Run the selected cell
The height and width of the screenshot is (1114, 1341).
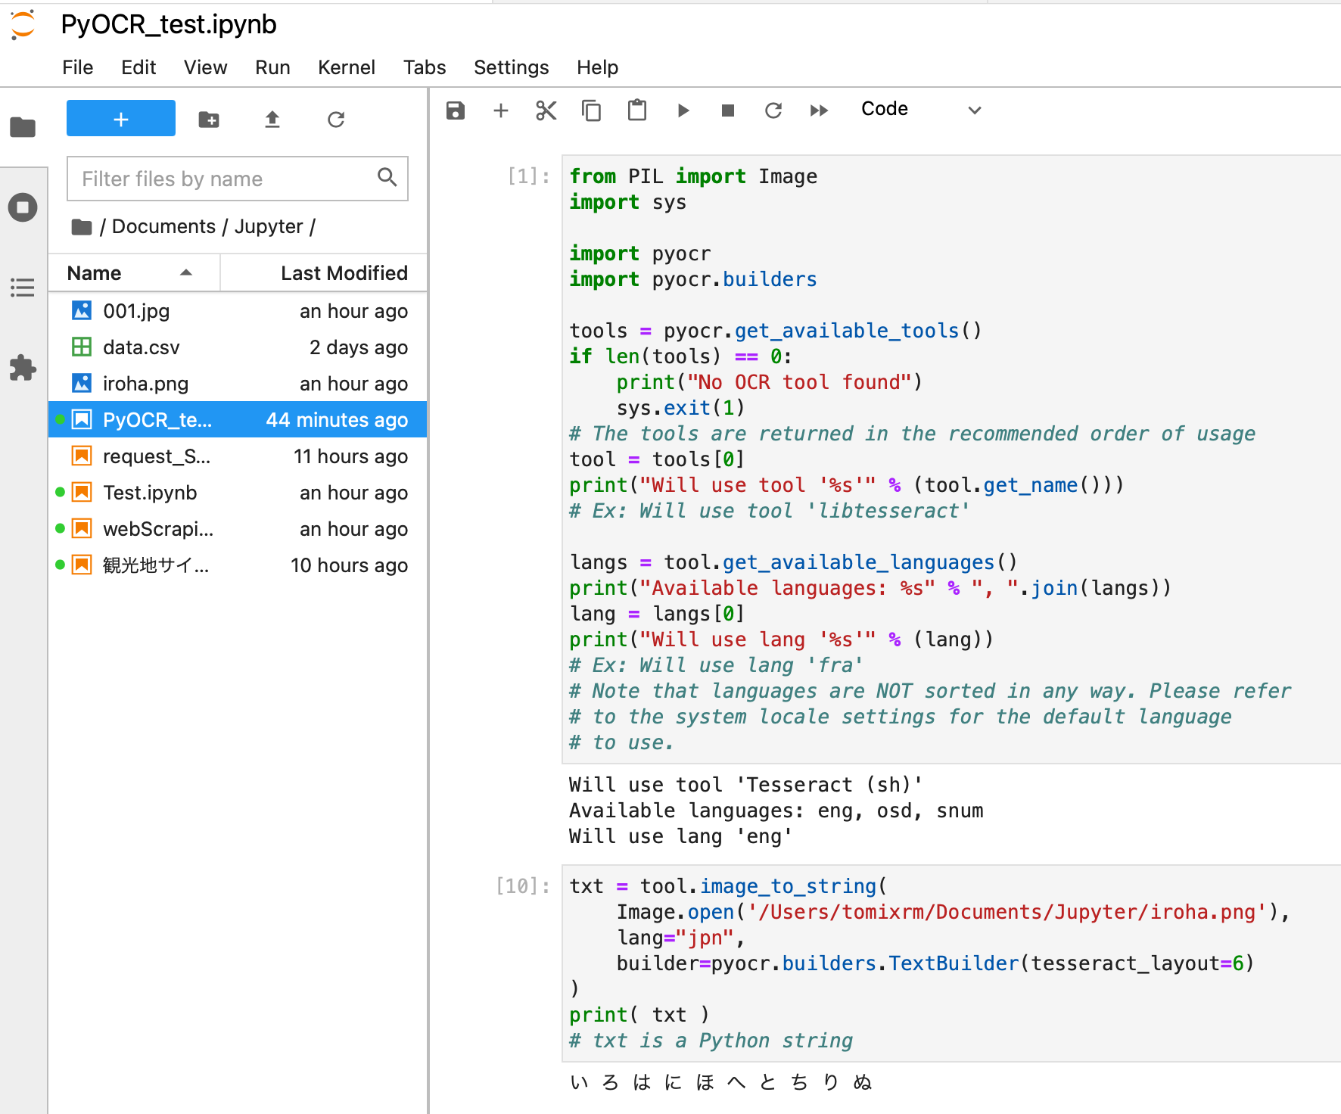pos(683,110)
